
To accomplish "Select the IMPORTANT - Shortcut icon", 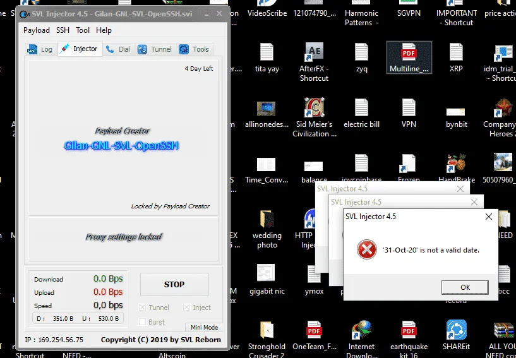I will (x=456, y=13).
